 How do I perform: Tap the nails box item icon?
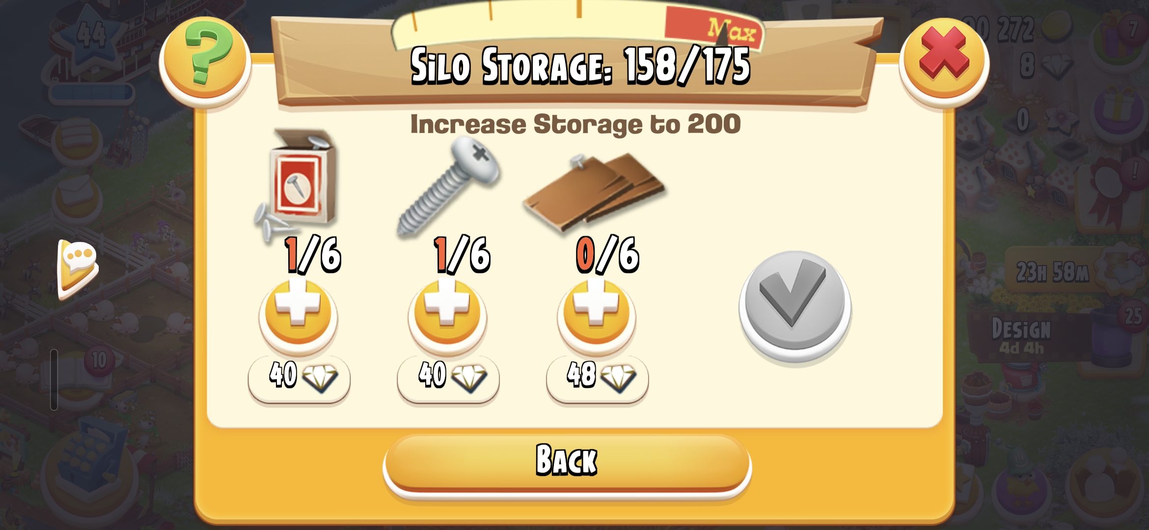tap(296, 185)
